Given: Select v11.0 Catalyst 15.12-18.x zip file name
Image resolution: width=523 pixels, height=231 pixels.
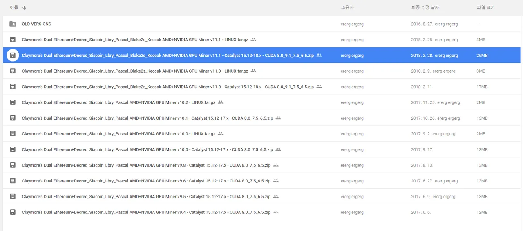Looking at the screenshot, I should [x=168, y=87].
